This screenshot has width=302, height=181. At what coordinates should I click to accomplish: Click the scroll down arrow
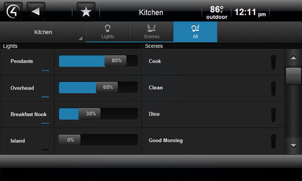tap(293, 146)
